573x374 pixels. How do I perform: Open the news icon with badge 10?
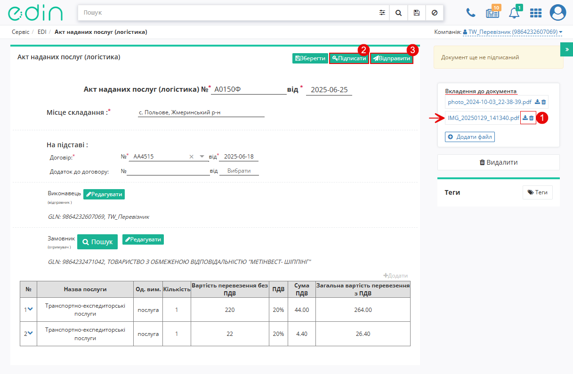(x=492, y=13)
